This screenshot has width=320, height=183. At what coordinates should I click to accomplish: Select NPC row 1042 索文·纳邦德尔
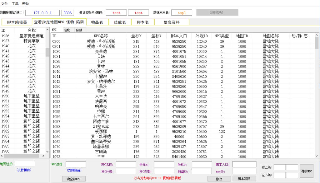pos(182,82)
